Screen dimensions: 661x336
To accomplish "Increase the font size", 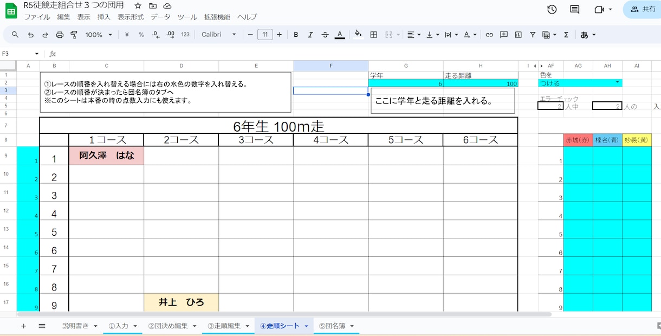I will tap(279, 35).
